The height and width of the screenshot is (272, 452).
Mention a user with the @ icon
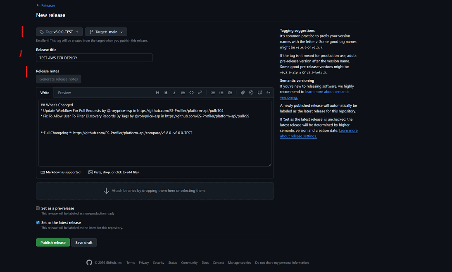(251, 93)
